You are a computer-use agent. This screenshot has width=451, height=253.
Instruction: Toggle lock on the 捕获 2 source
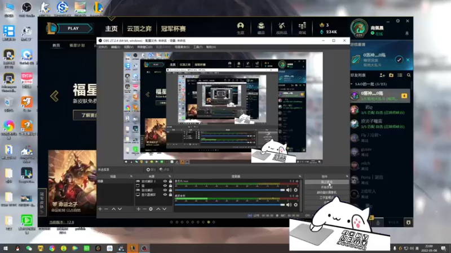[x=170, y=181]
